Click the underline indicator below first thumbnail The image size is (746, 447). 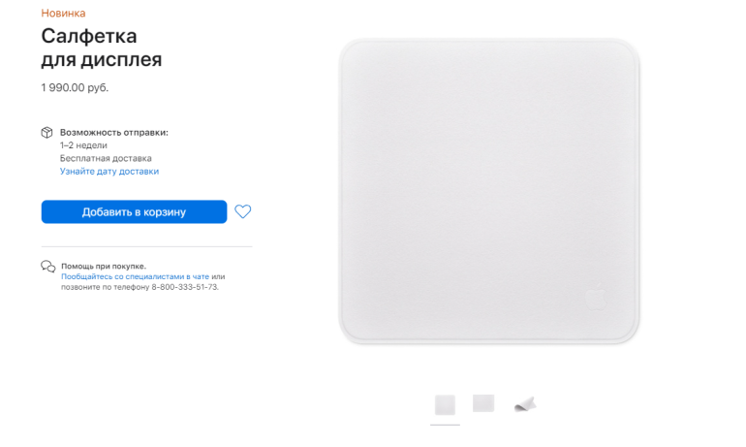pyautogui.click(x=446, y=425)
